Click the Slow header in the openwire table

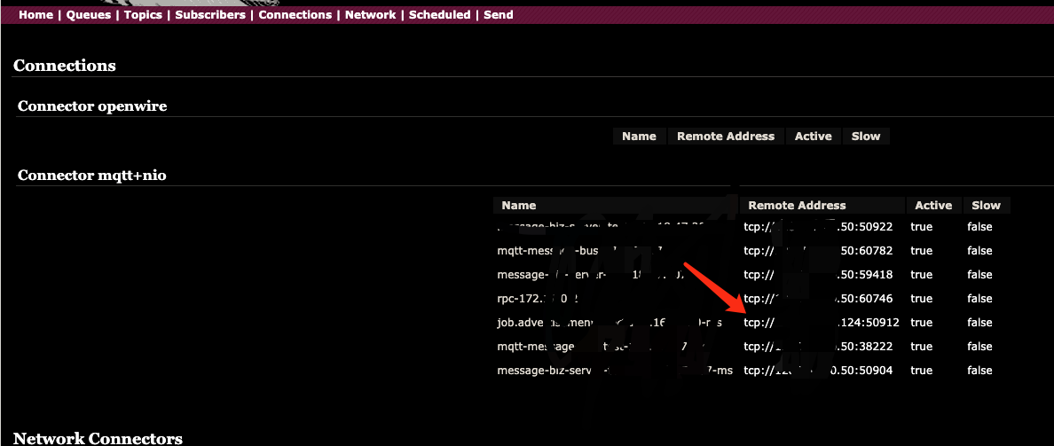pos(866,136)
